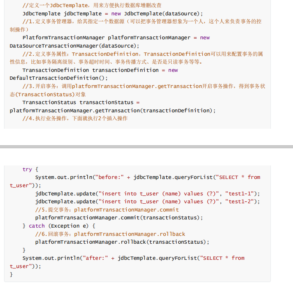This screenshot has height=283, width=293.
Task: Click the "new JdbcTemplate(dataSource)" code line
Action: point(107,13)
